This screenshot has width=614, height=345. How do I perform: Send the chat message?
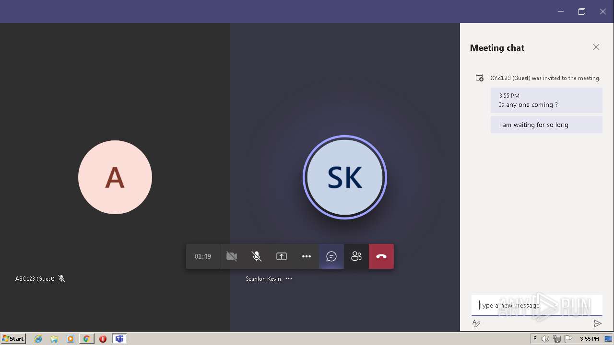[x=597, y=323]
